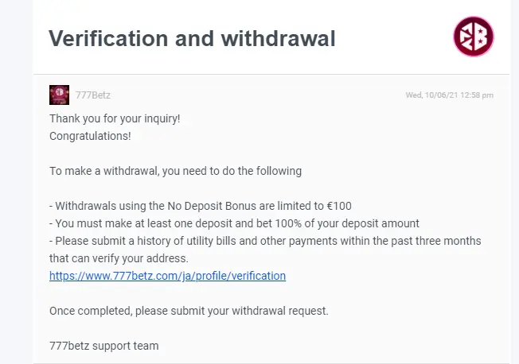Click the 'To make a withdrawal' sentence

175,171
